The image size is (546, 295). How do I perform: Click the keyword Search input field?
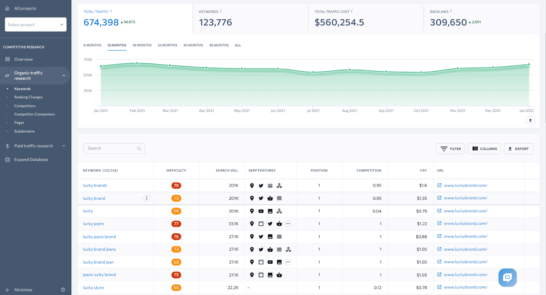[x=114, y=148]
